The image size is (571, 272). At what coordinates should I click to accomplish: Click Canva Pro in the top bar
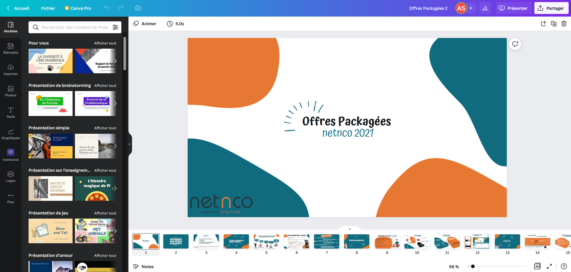(x=78, y=8)
